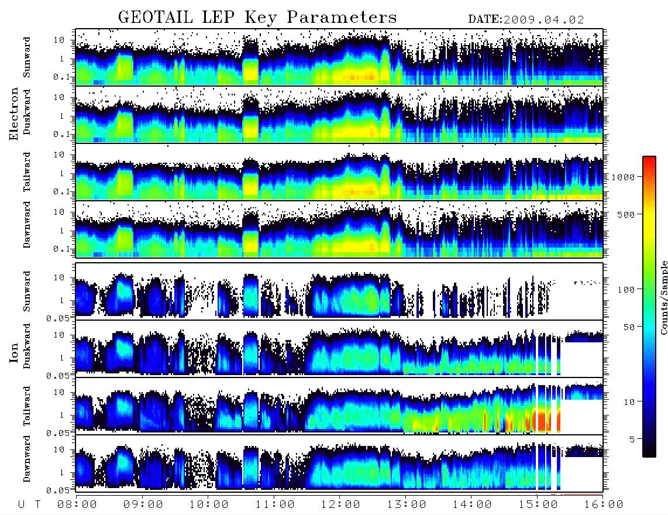Select the Ion 'Dawnward' panel label

27,459
